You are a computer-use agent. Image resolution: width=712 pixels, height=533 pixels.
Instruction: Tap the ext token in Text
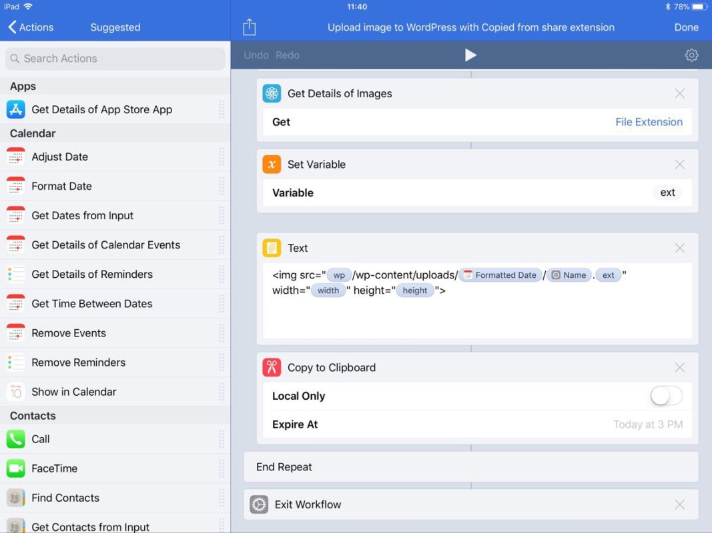click(608, 275)
